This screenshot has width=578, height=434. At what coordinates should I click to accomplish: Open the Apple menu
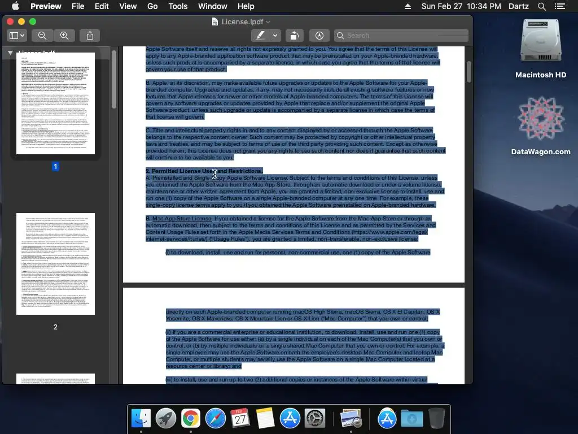(x=15, y=6)
